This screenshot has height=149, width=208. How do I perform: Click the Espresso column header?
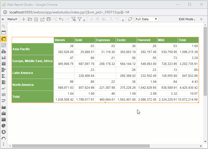[x=105, y=40]
